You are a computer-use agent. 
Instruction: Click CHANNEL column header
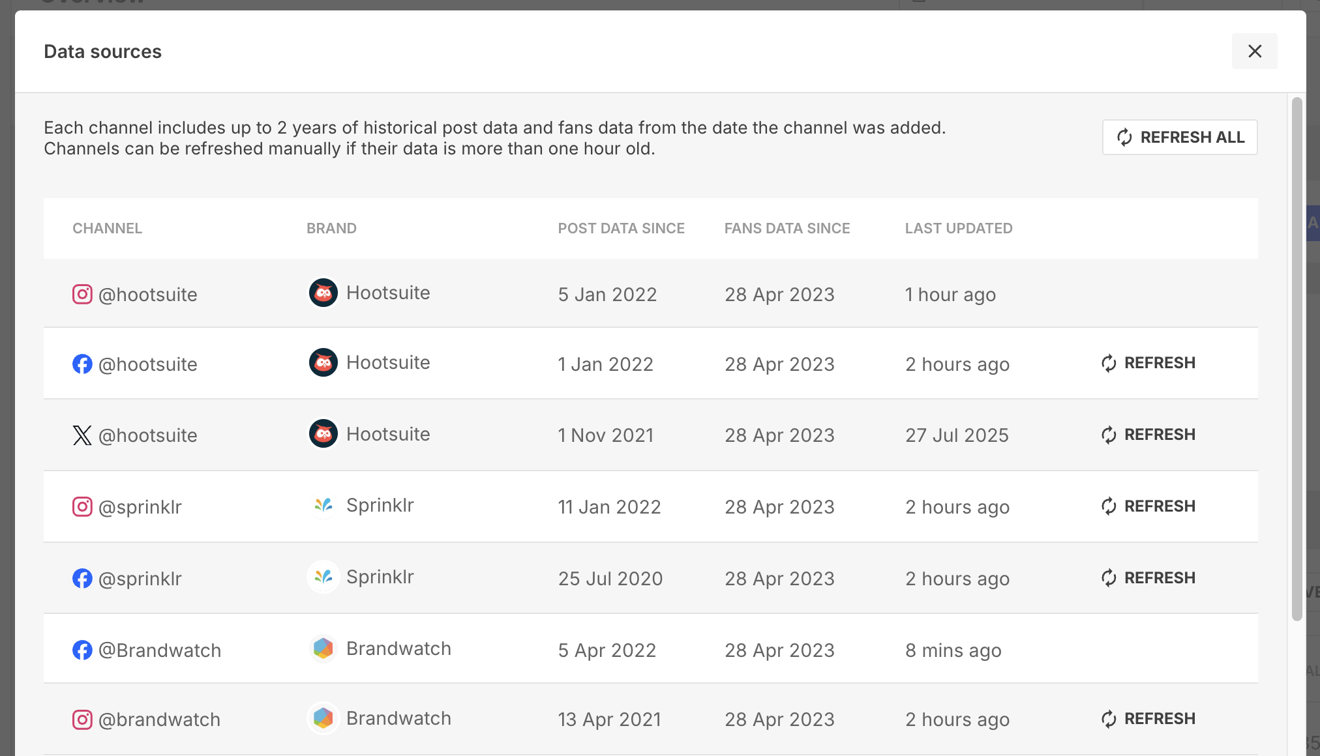coord(107,228)
